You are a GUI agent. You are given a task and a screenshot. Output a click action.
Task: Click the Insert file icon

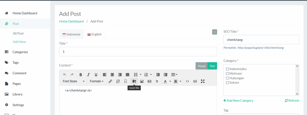134,81
